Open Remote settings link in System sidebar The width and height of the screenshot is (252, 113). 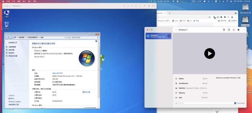pyautogui.click(x=11, y=50)
